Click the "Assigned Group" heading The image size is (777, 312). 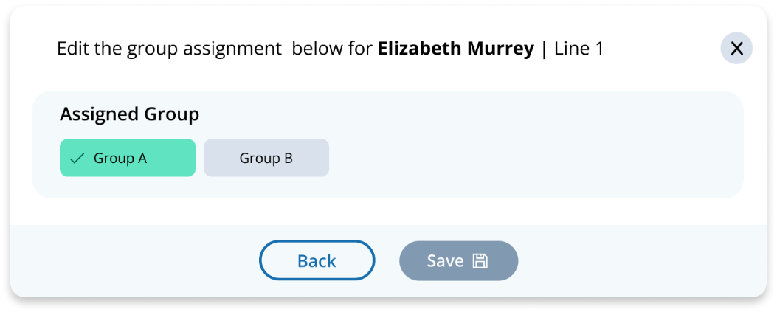[x=130, y=114]
